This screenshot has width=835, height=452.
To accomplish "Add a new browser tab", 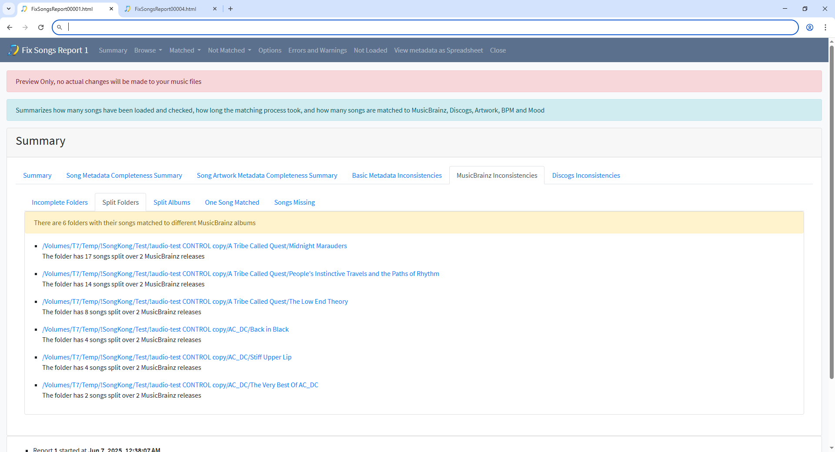I will [x=230, y=9].
